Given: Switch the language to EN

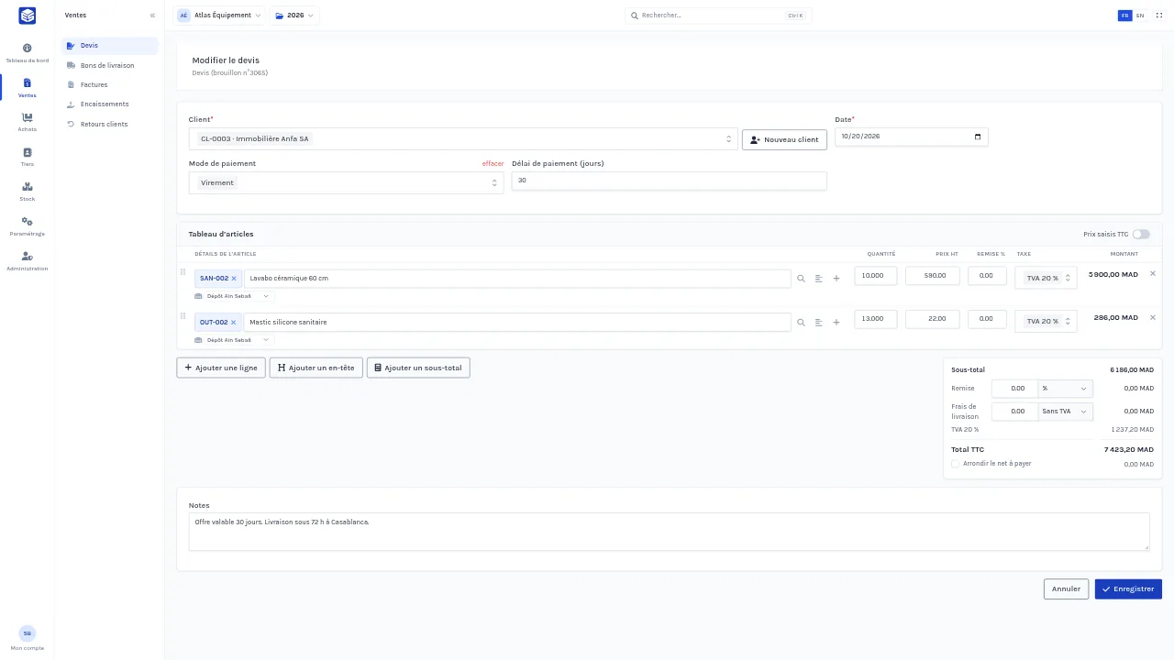Looking at the screenshot, I should pos(1140,16).
